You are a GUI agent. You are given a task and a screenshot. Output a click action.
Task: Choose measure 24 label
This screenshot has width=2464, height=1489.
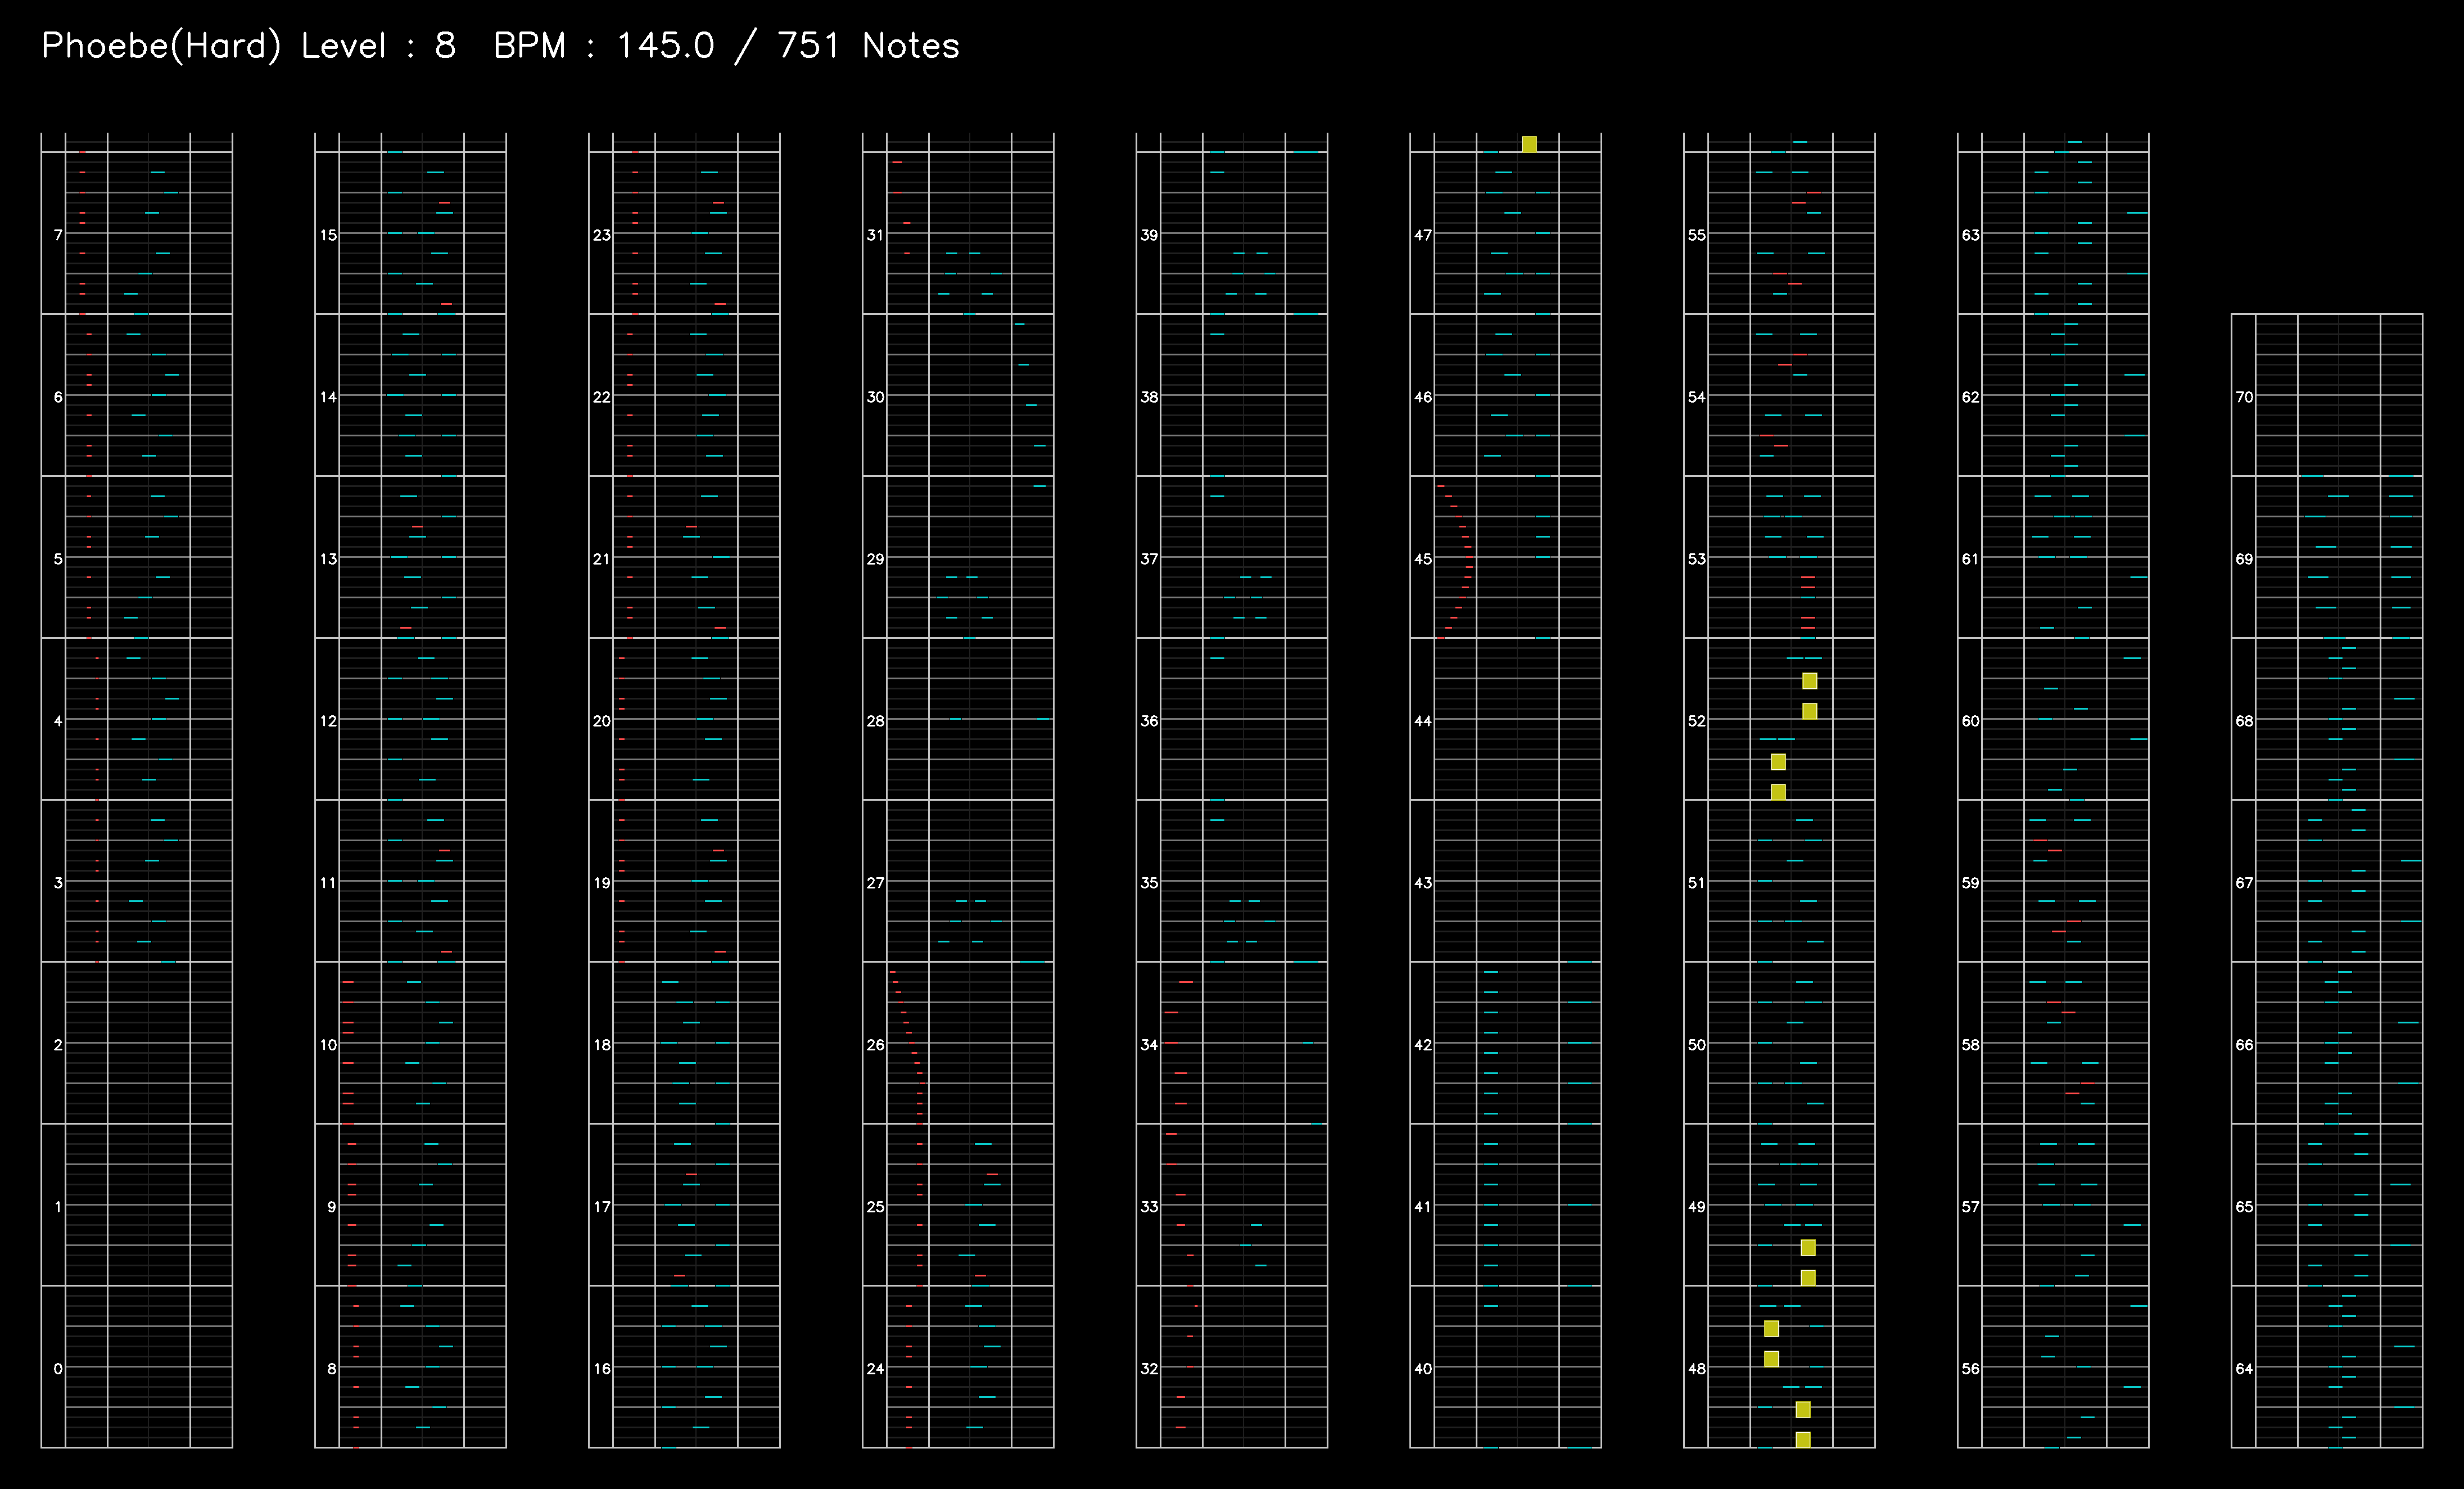(876, 1369)
